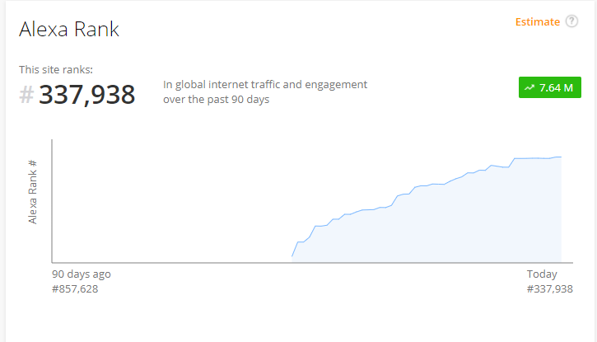597x342 pixels.
Task: Click the rank number 337,938
Action: (86, 95)
